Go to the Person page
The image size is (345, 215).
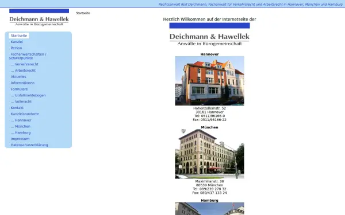(16, 48)
